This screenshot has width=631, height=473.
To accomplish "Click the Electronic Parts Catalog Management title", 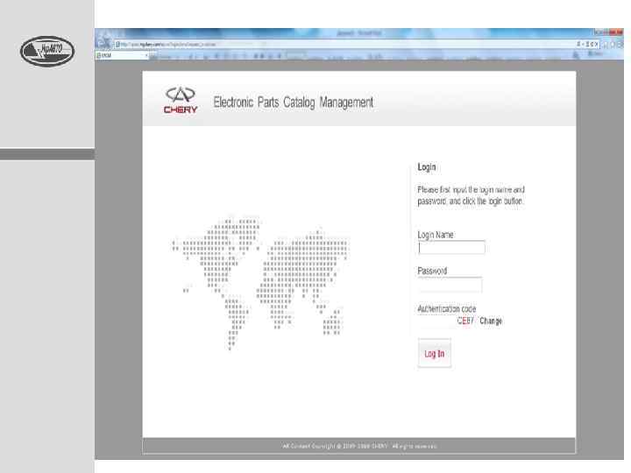I will pos(294,102).
